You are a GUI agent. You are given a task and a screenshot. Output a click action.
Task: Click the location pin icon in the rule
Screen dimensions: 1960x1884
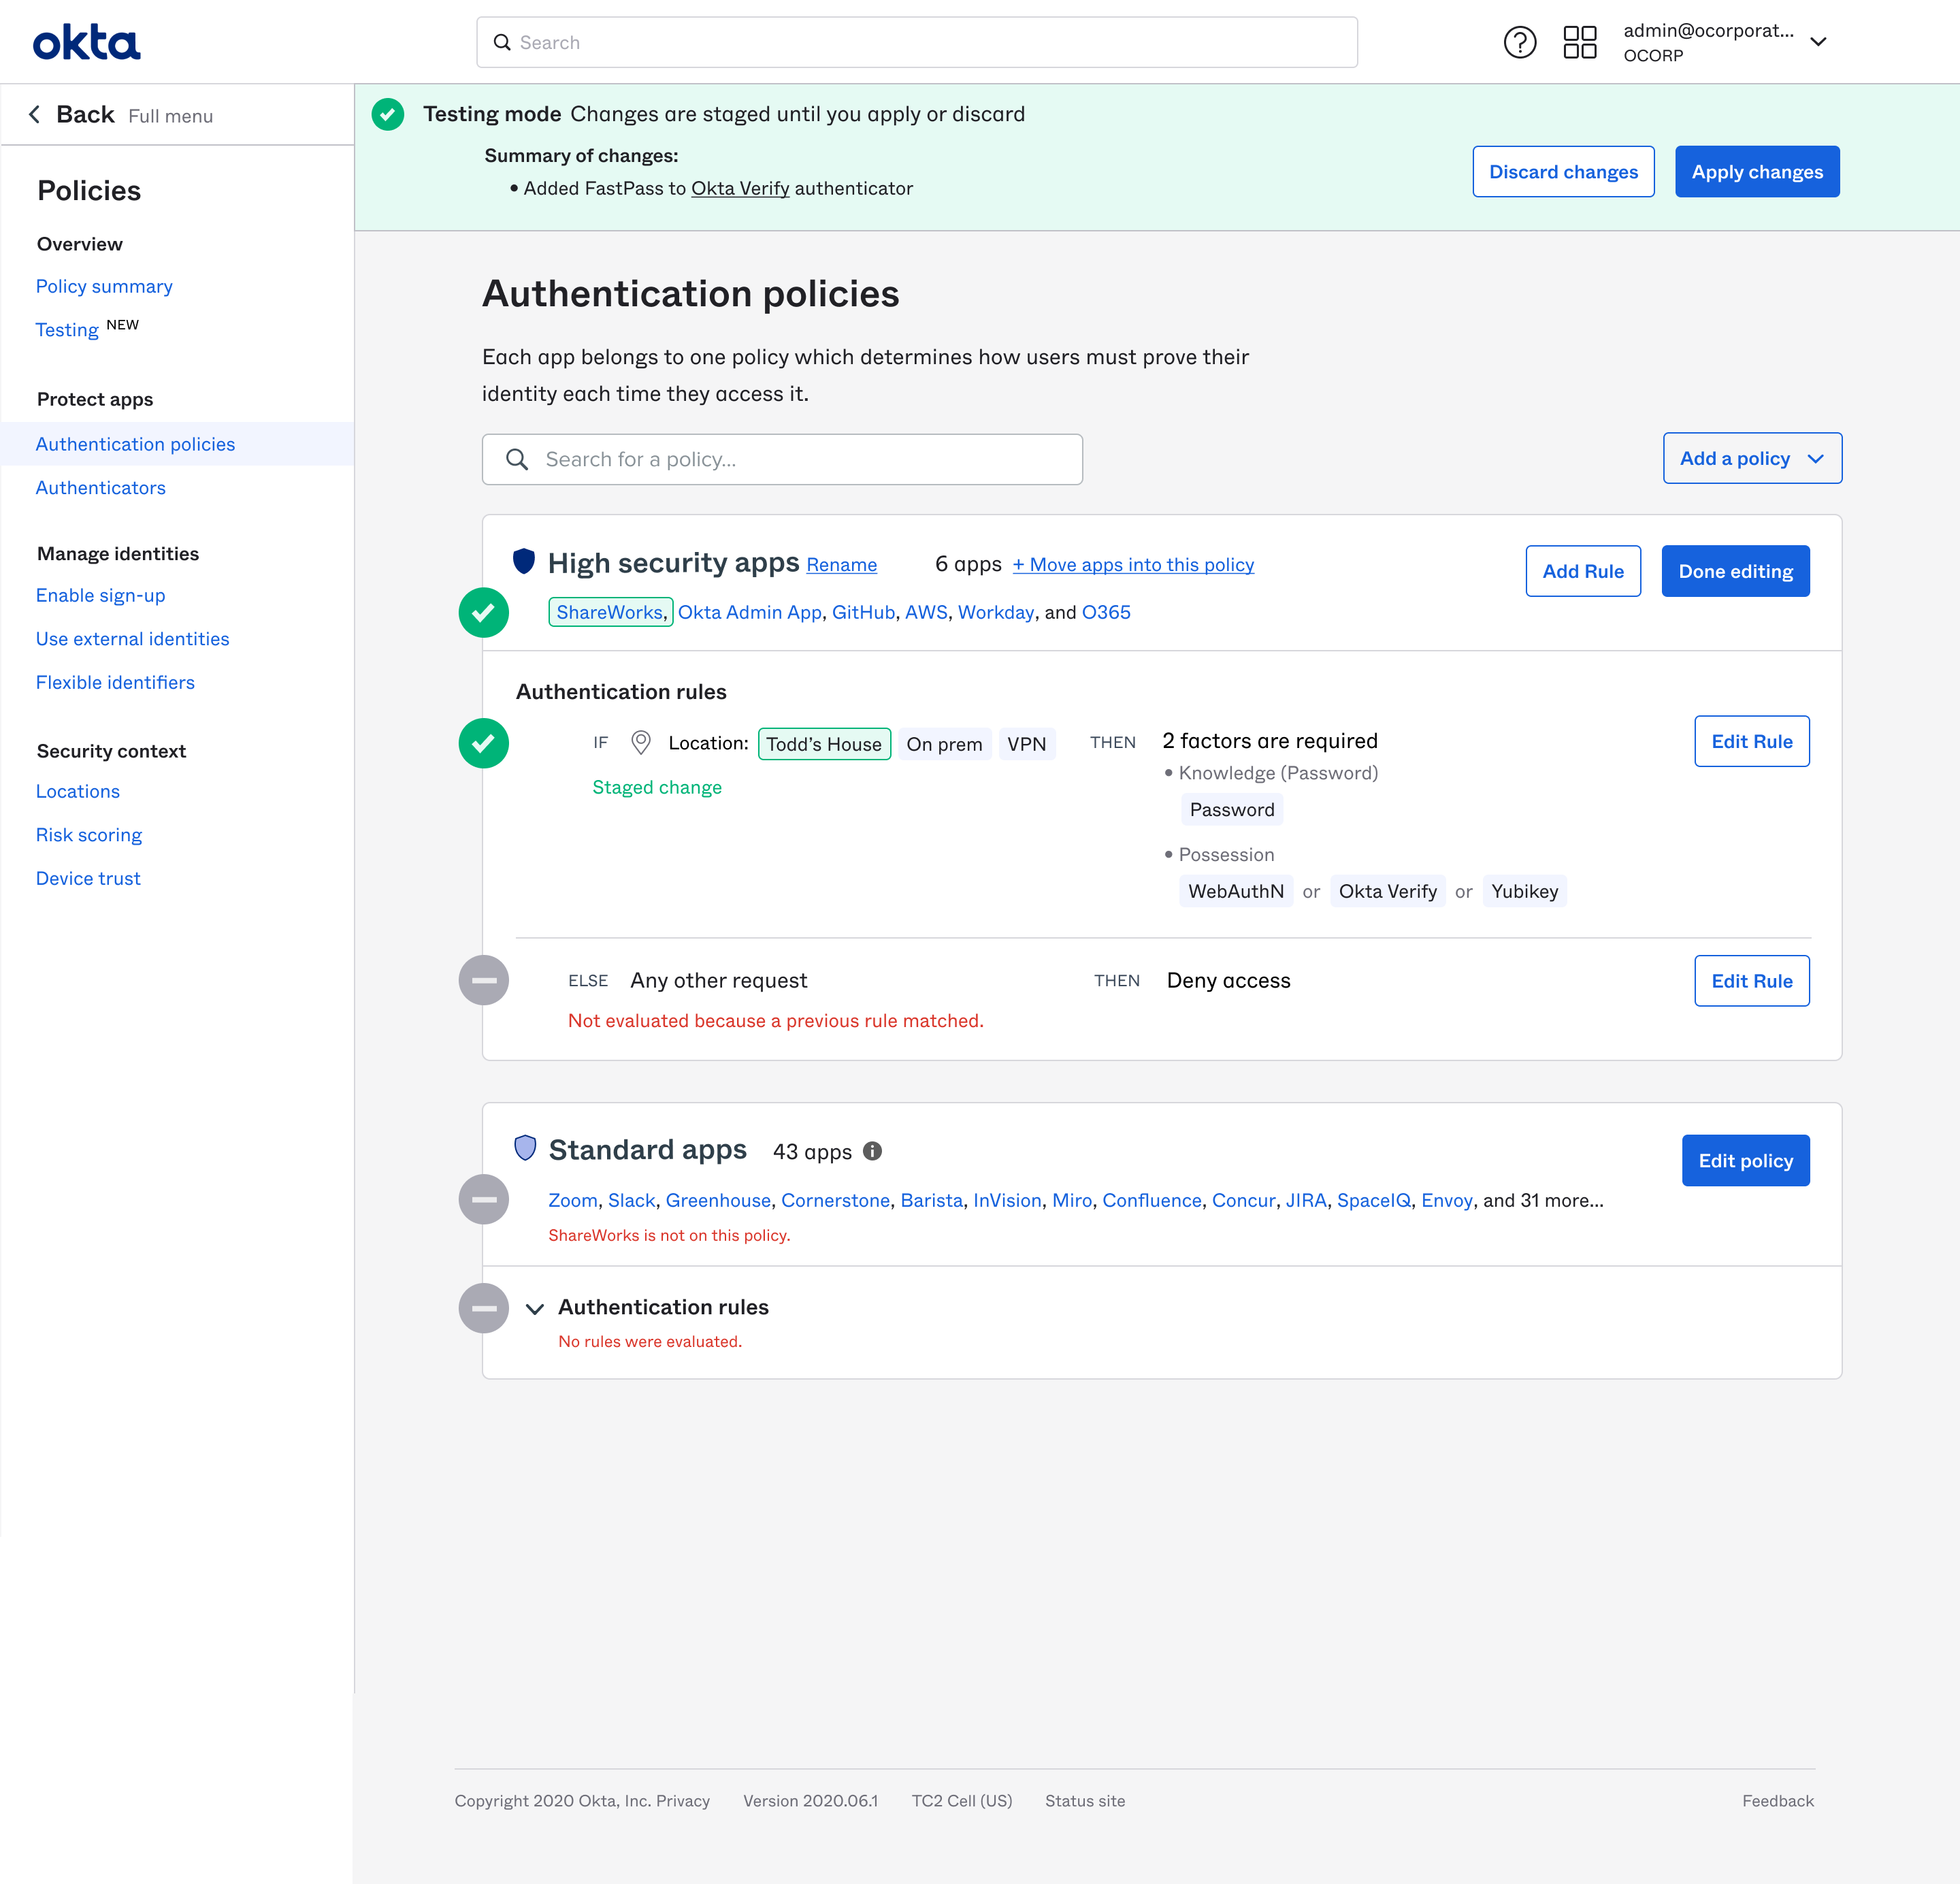click(640, 742)
